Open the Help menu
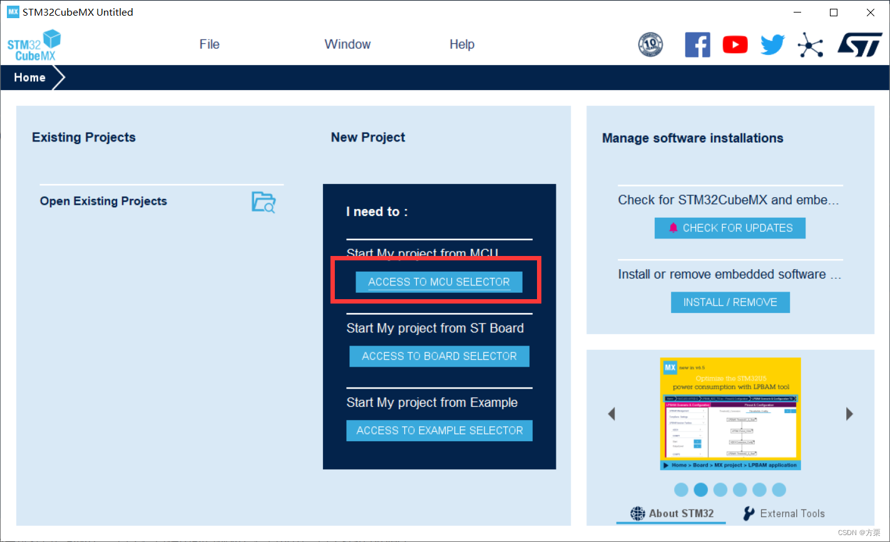Image resolution: width=890 pixels, height=542 pixels. pos(462,44)
